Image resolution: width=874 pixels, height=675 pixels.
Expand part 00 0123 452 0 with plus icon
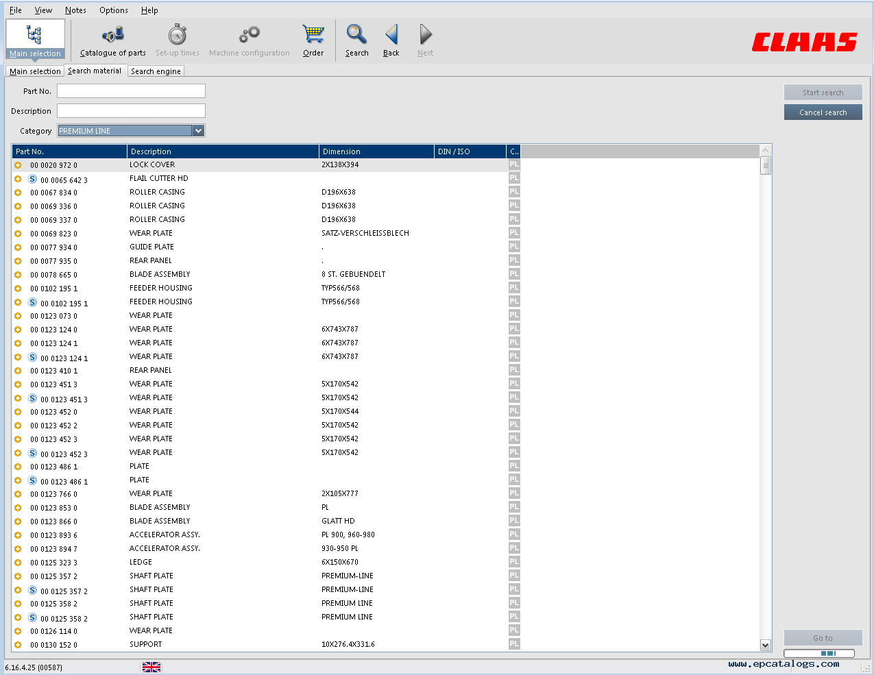18,412
